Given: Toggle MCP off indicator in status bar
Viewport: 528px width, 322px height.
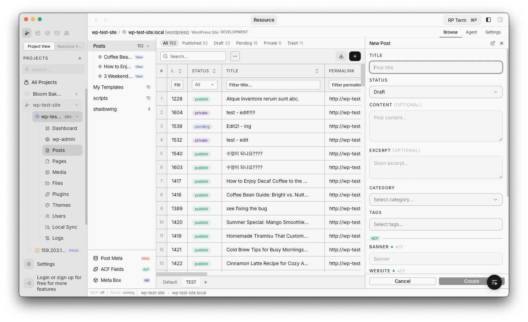Looking at the screenshot, I should click(x=97, y=293).
